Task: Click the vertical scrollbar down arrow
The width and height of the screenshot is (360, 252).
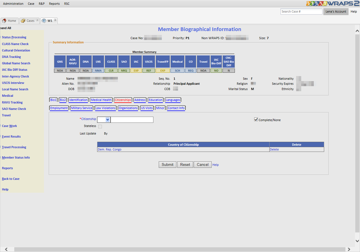Action: pos(357,241)
